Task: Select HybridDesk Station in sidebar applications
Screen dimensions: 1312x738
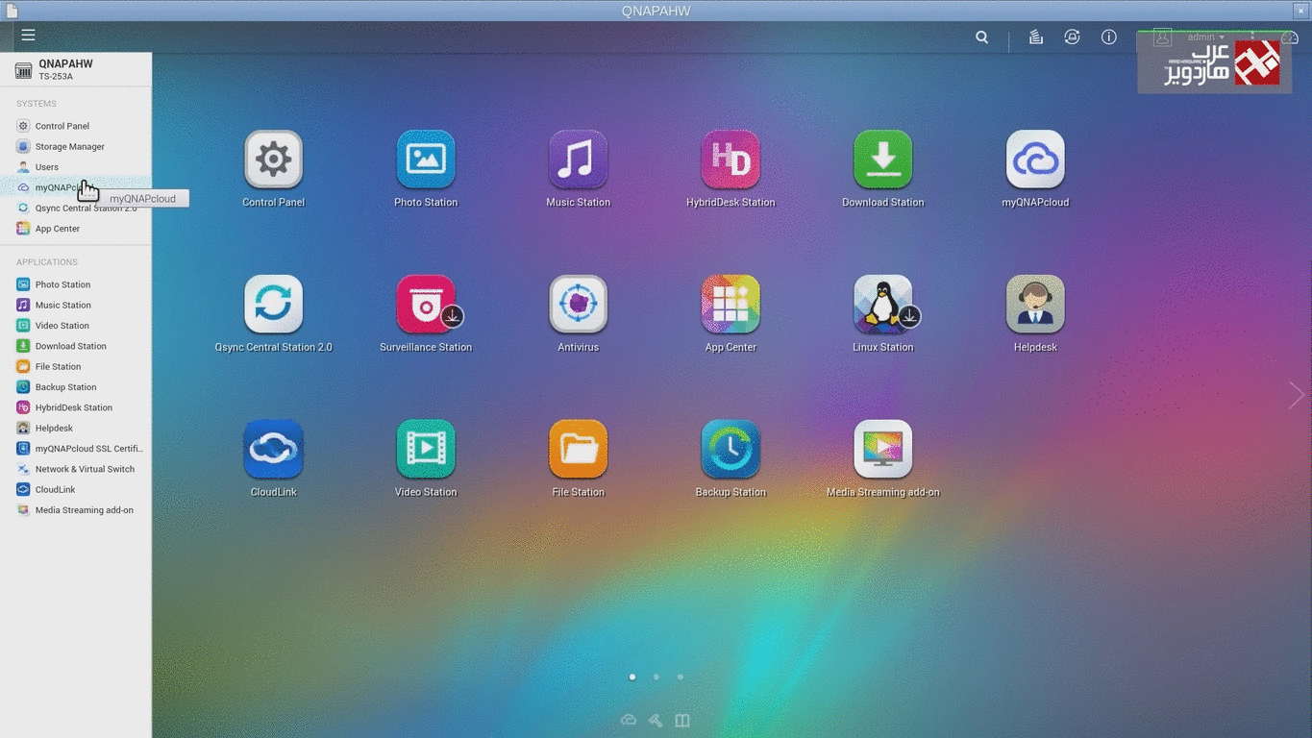Action: tap(76, 407)
